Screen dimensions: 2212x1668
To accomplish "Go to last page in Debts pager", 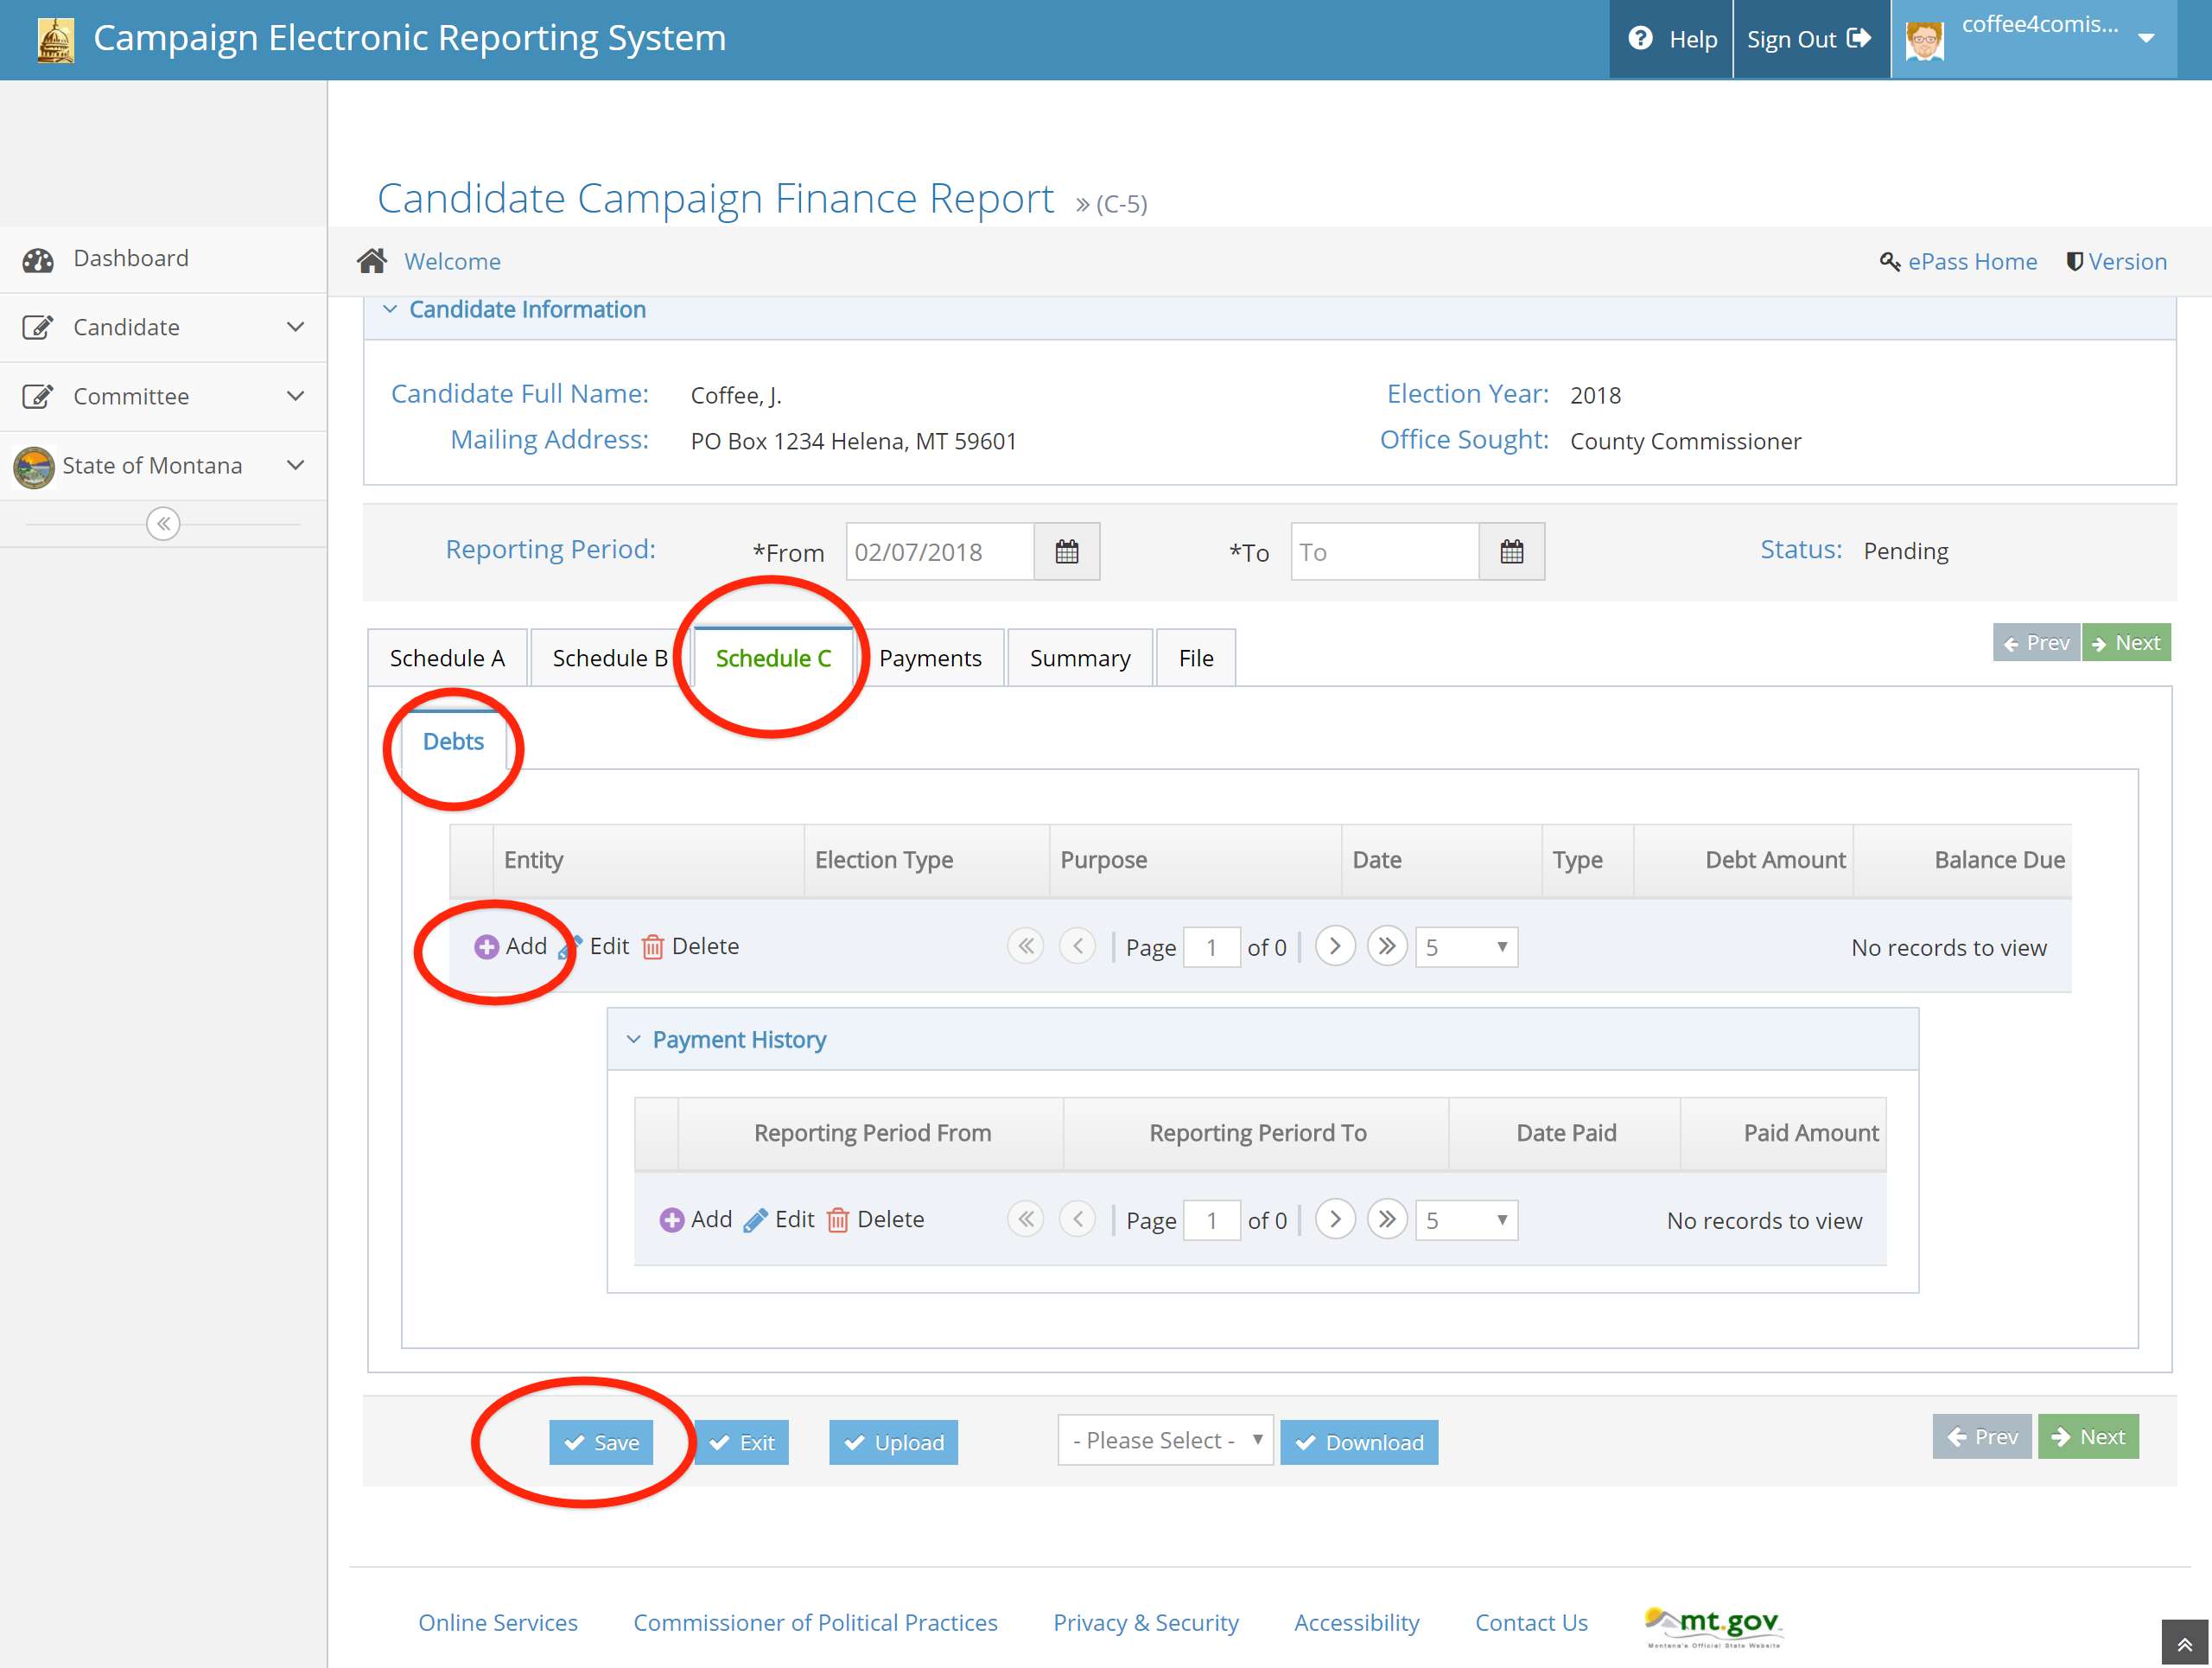I will click(x=1386, y=946).
